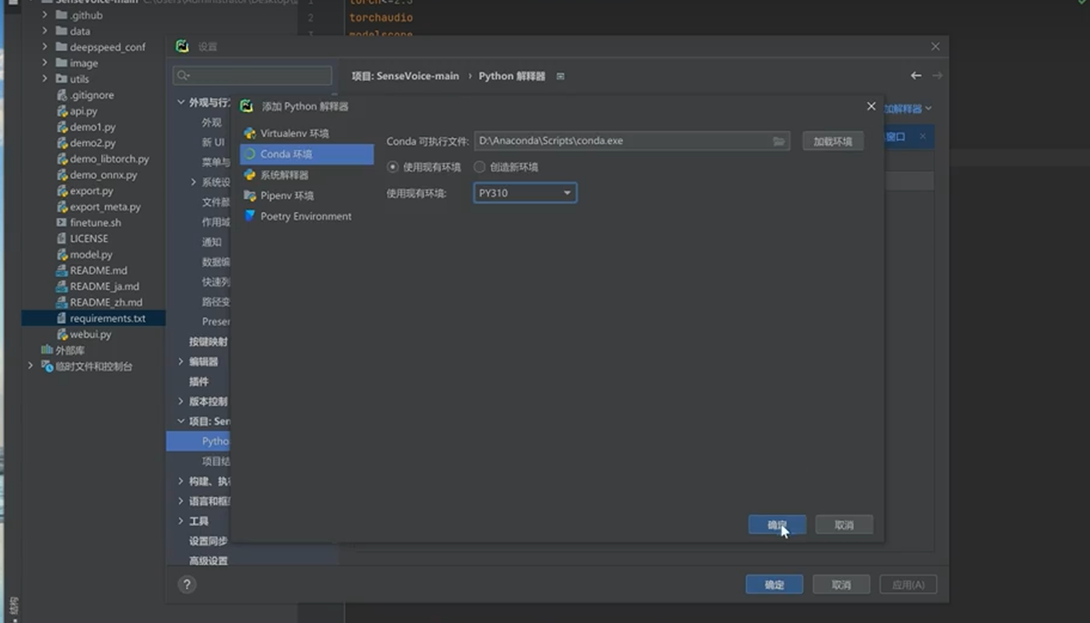Select the use existing environment radio button
Viewport: 1090px width, 623px height.
click(392, 167)
